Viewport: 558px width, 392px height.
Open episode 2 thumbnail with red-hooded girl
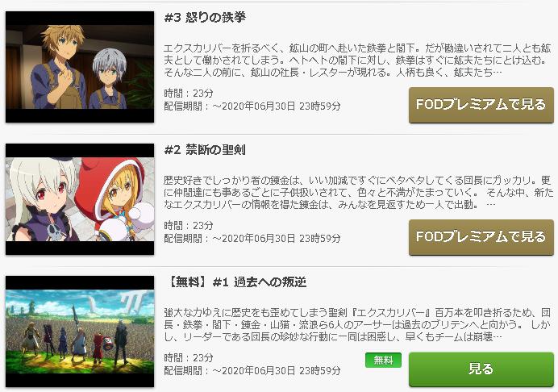pyautogui.click(x=80, y=199)
